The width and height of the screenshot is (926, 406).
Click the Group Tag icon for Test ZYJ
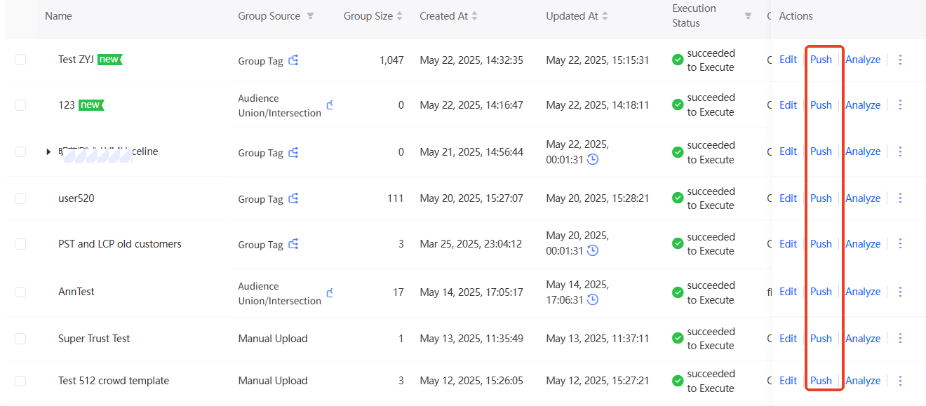pyautogui.click(x=293, y=60)
